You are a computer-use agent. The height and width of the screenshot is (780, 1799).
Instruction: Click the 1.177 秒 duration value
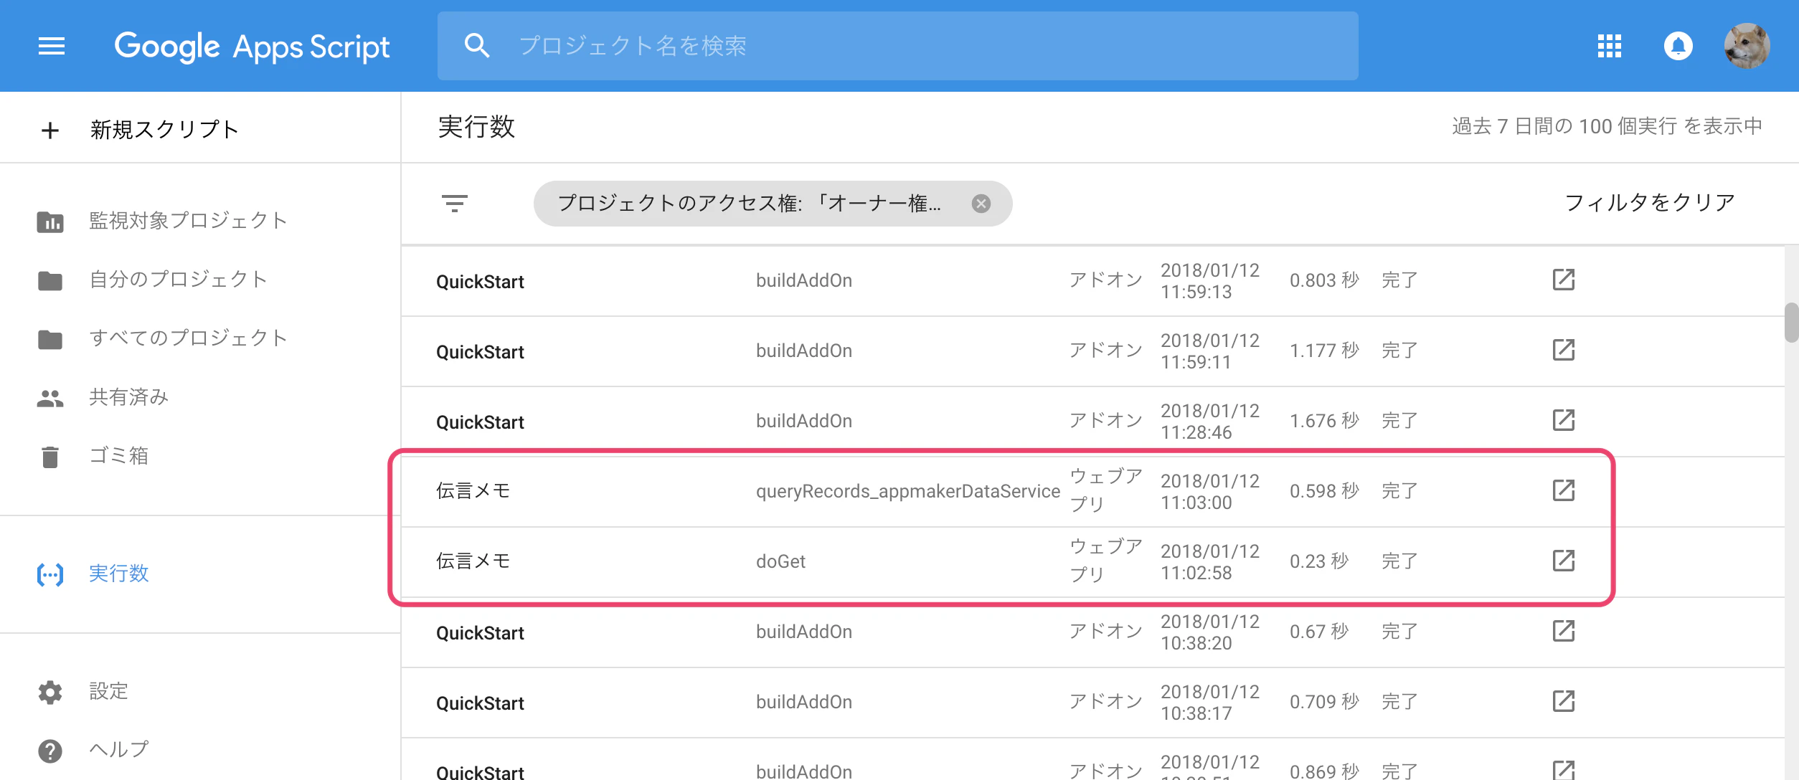(x=1324, y=350)
